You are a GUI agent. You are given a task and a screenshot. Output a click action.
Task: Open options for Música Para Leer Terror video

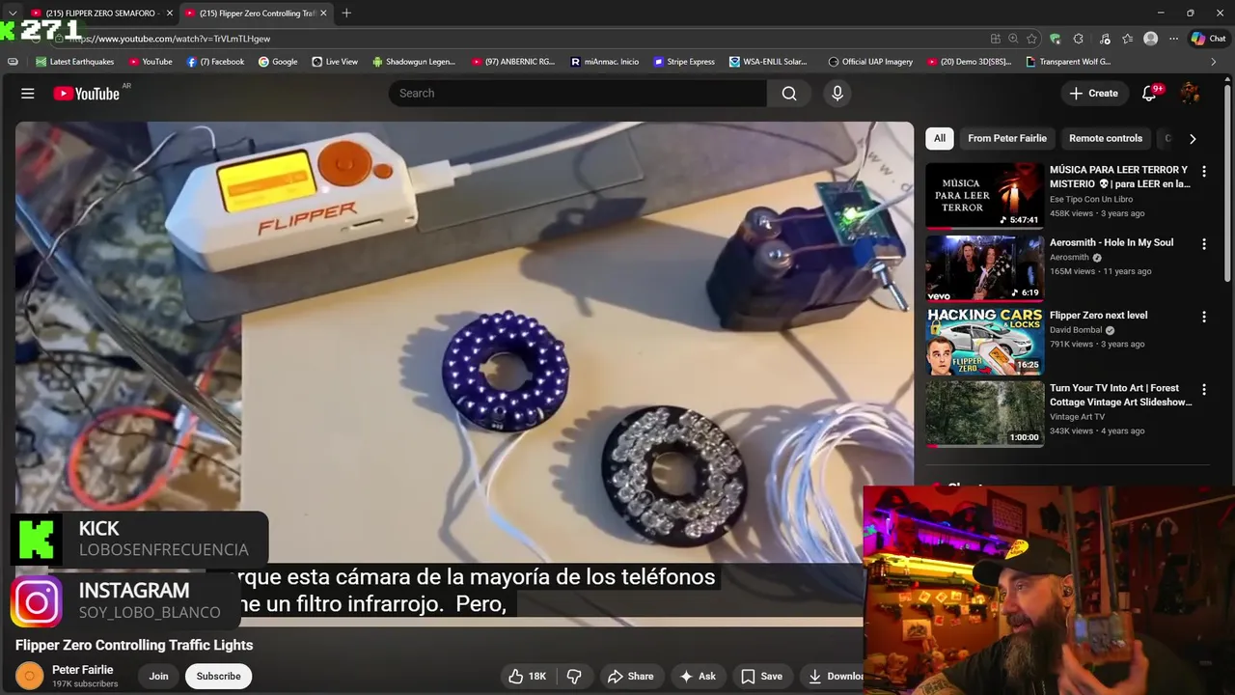tap(1203, 171)
